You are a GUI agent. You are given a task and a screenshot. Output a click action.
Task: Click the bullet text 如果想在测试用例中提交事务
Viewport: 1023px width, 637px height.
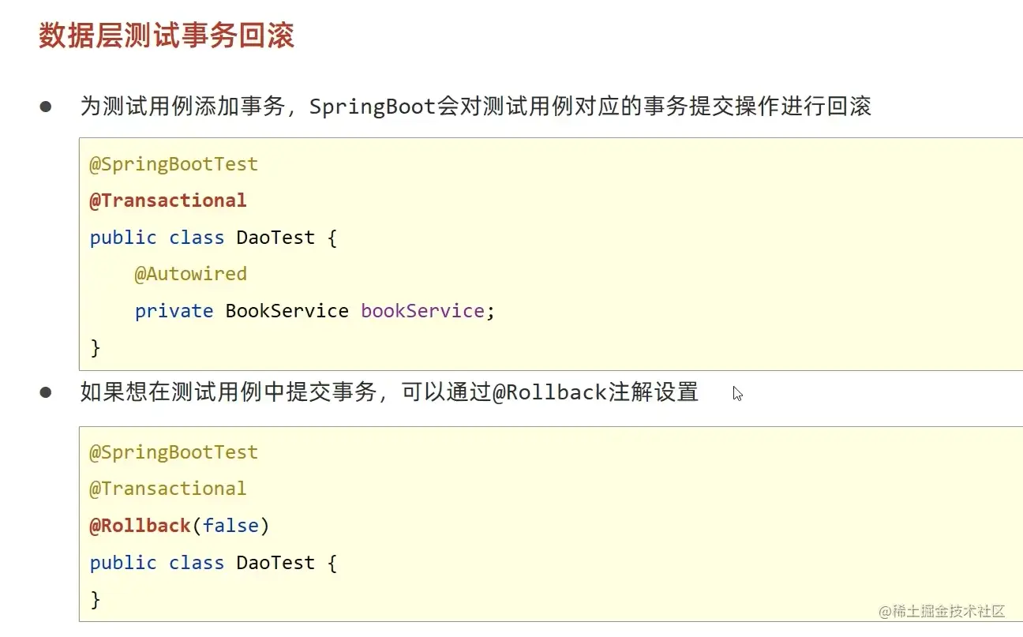point(228,392)
